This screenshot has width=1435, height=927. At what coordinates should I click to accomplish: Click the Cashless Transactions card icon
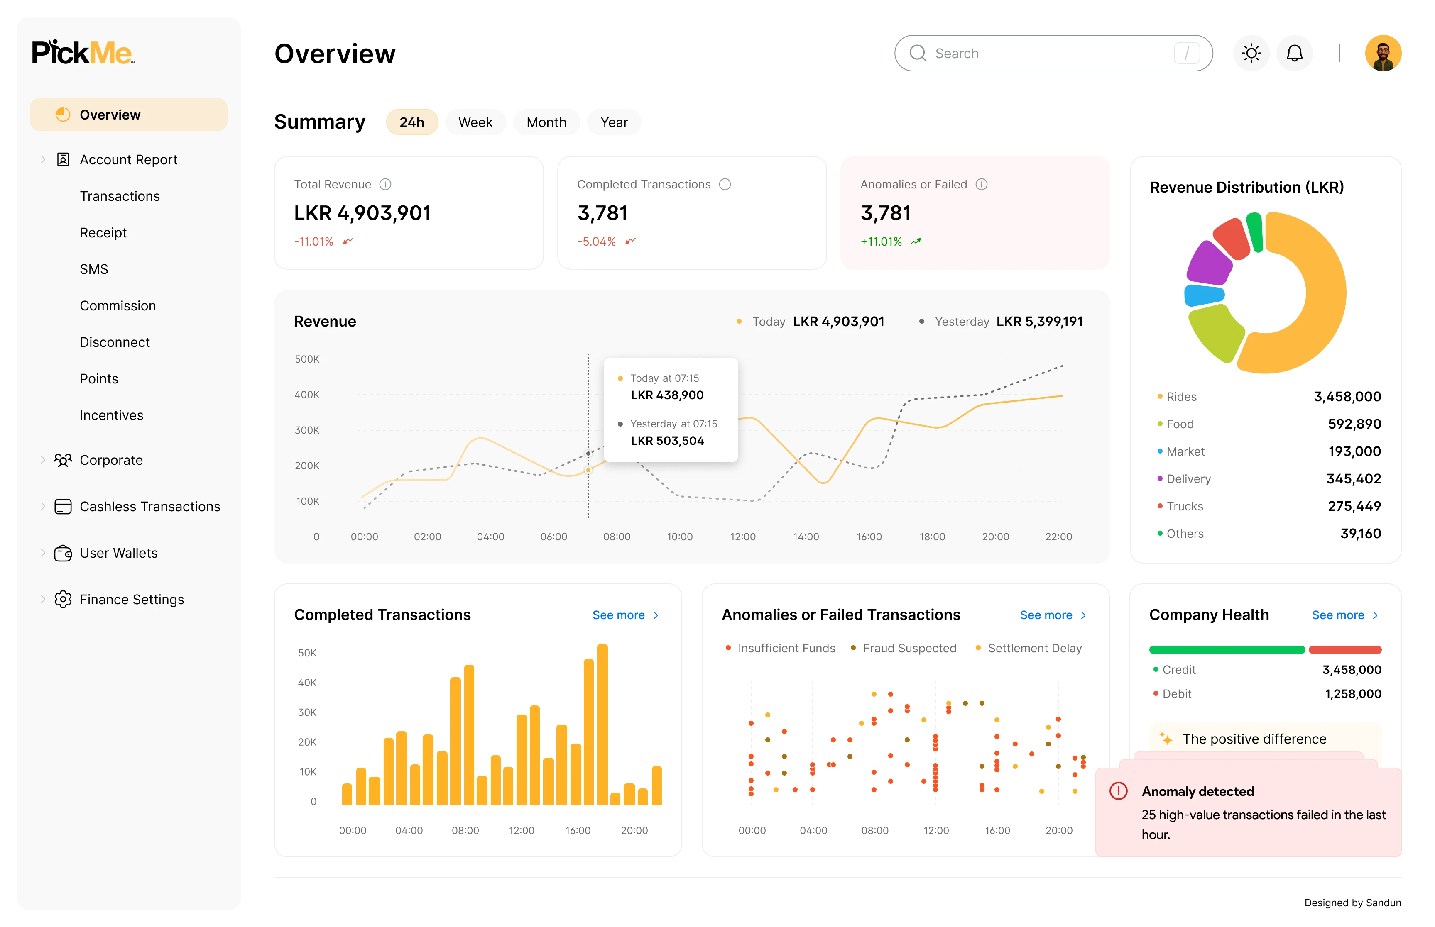63,506
